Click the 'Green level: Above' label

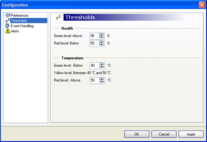(68, 36)
